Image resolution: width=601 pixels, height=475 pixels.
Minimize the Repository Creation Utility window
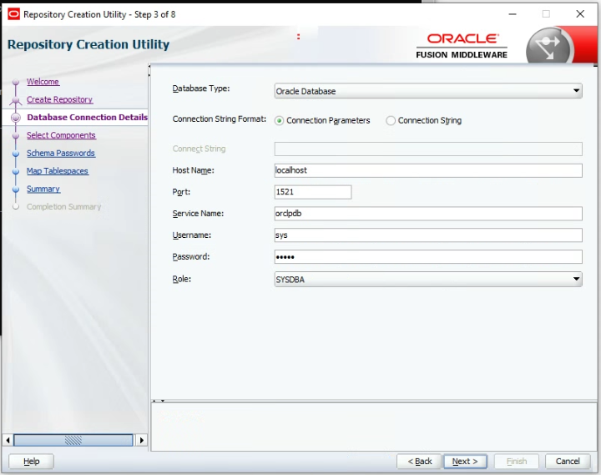tap(513, 14)
